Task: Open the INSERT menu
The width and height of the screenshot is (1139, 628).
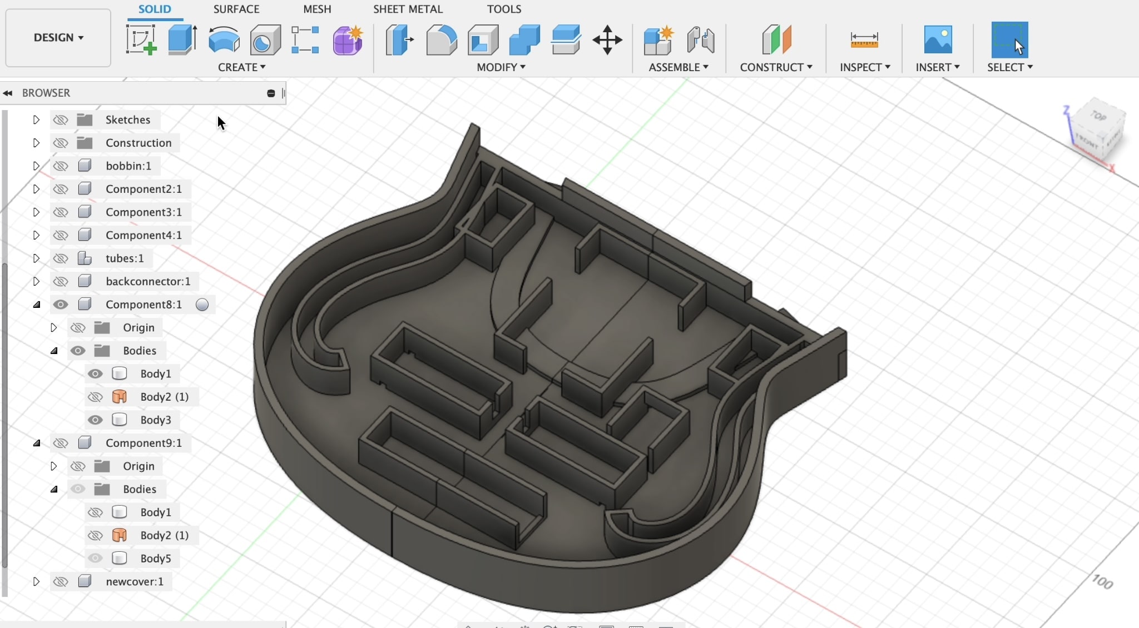Action: [938, 67]
